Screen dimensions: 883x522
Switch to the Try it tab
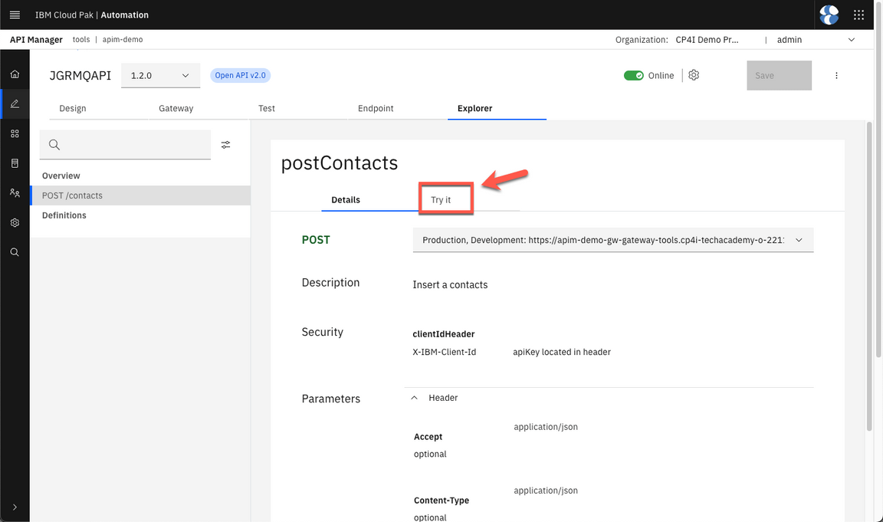pyautogui.click(x=441, y=200)
